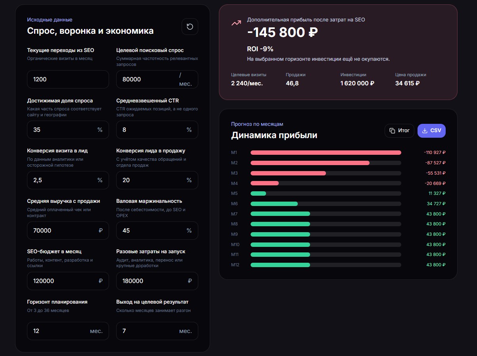Click the M4 red progress bar

coord(264,183)
